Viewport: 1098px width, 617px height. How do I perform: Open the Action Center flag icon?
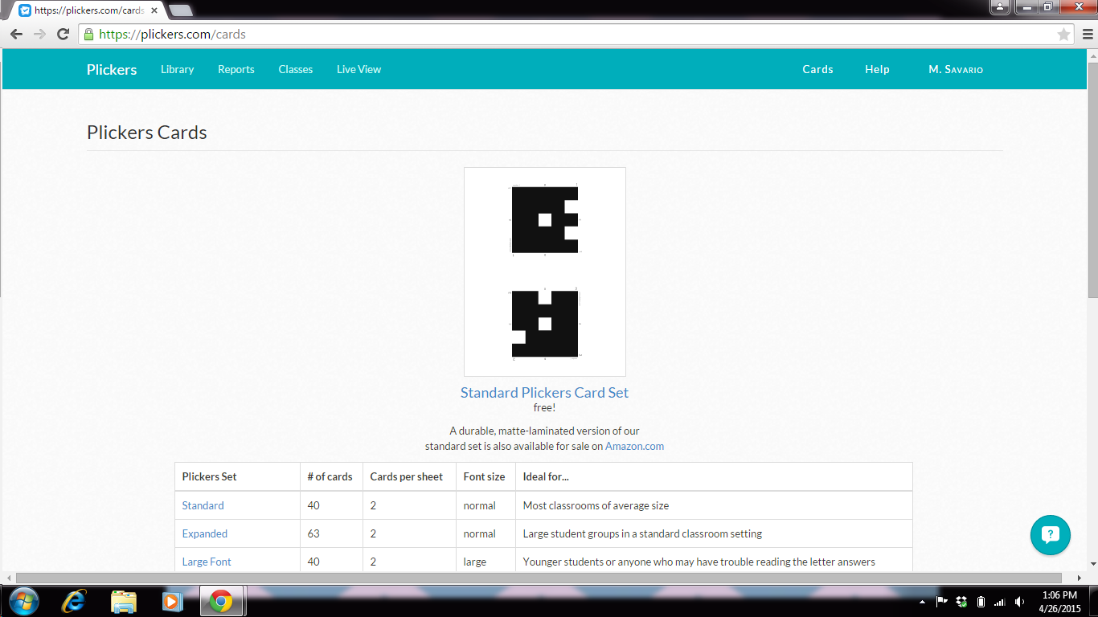pyautogui.click(x=941, y=602)
